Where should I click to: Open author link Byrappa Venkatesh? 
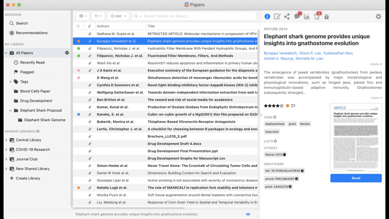280,53
